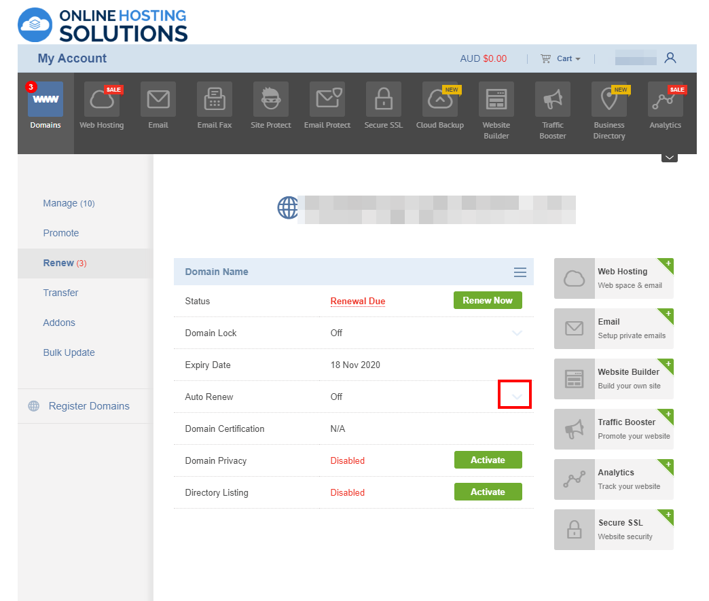Open the Cart dropdown menu

pos(560,58)
